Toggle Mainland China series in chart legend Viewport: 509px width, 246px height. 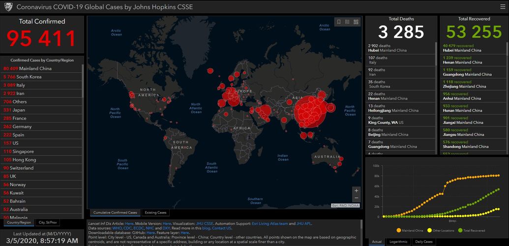click(410, 230)
